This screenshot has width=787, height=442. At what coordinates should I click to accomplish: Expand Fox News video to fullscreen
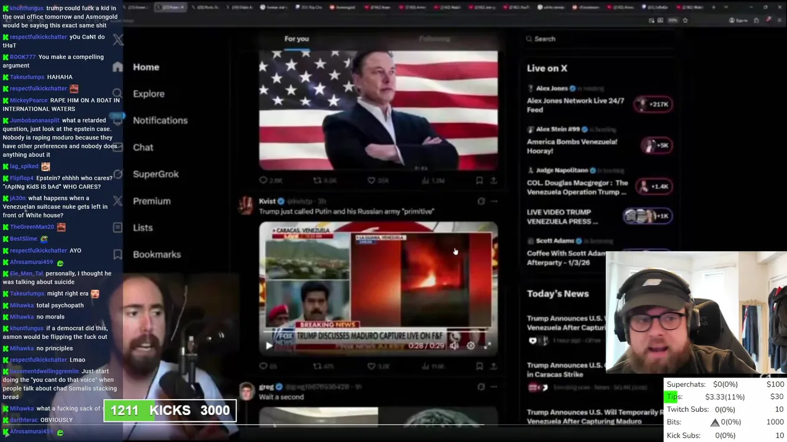pyautogui.click(x=488, y=346)
